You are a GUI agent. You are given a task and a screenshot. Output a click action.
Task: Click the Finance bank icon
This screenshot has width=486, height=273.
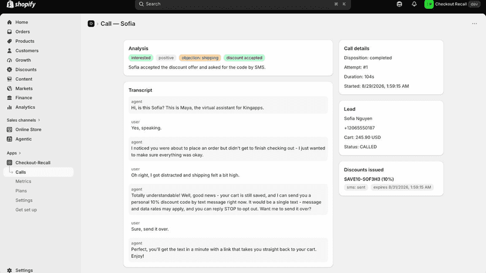point(9,97)
